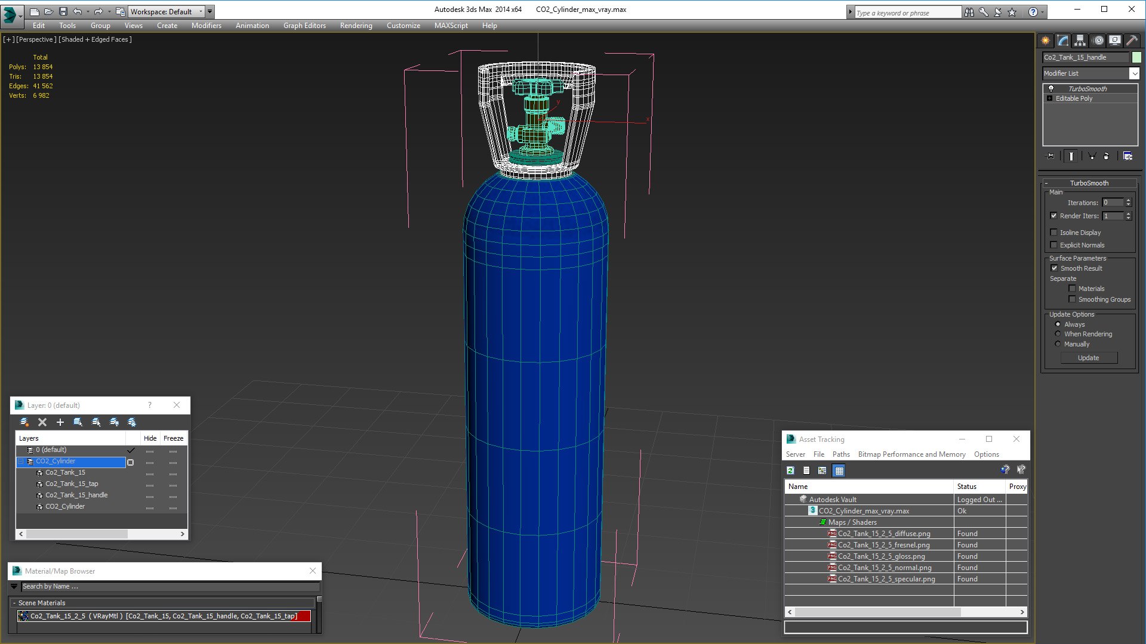Open the Modifiers menu

tap(207, 26)
